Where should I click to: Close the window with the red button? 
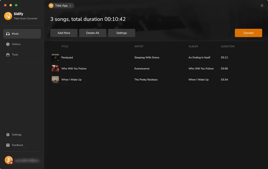coord(5,5)
